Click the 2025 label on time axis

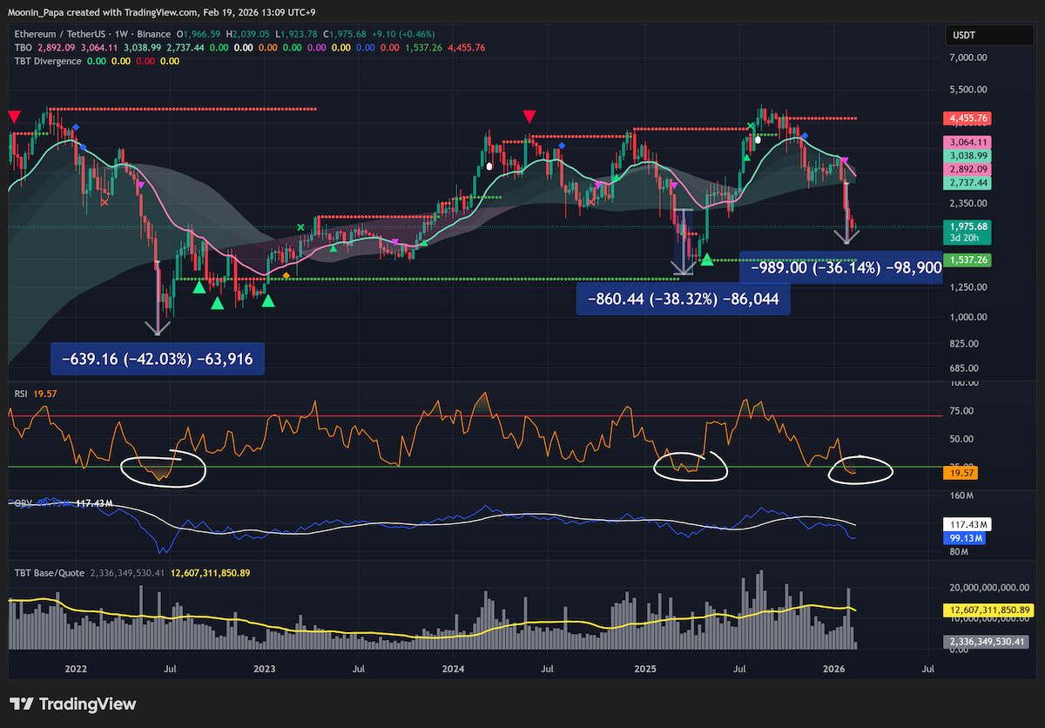[645, 669]
